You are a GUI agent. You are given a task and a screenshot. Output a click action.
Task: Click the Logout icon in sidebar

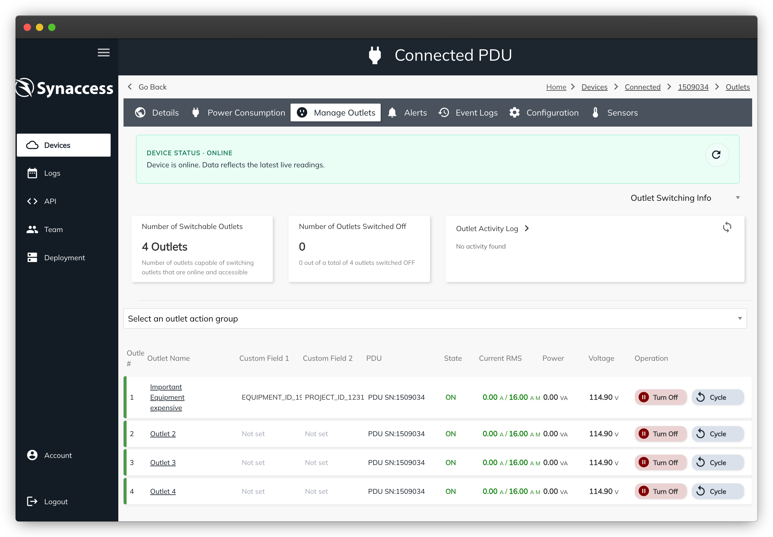(x=32, y=501)
